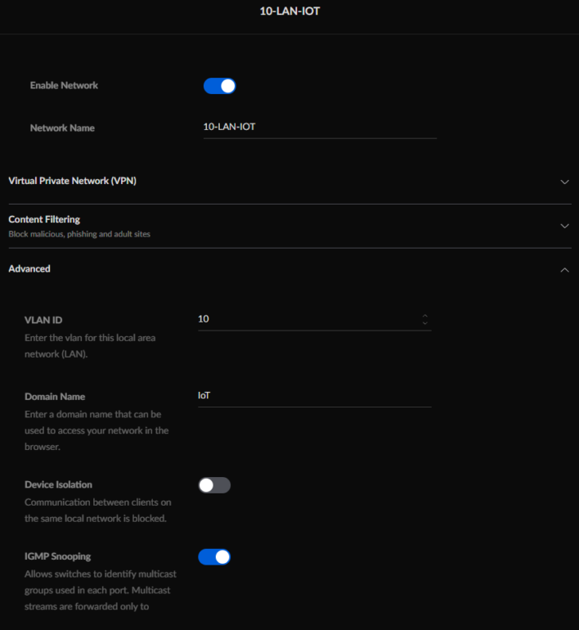The width and height of the screenshot is (579, 630).
Task: Click the IGMP Snooping label
Action: (x=57, y=556)
